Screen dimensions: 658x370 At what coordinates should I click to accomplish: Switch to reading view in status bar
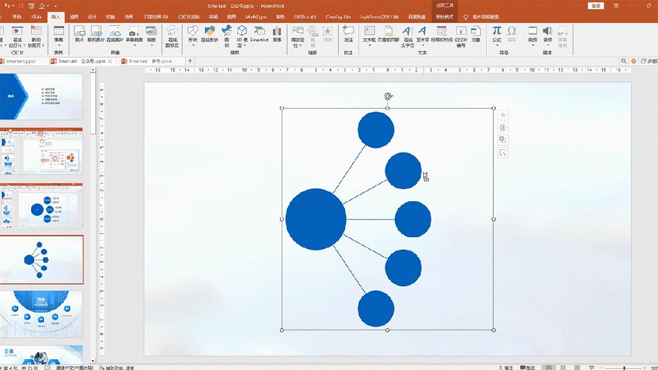[x=577, y=368]
